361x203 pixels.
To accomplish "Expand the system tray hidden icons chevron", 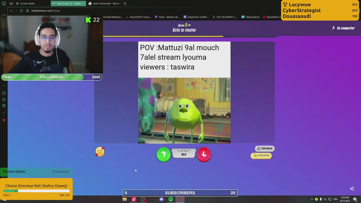I will click(x=312, y=199).
